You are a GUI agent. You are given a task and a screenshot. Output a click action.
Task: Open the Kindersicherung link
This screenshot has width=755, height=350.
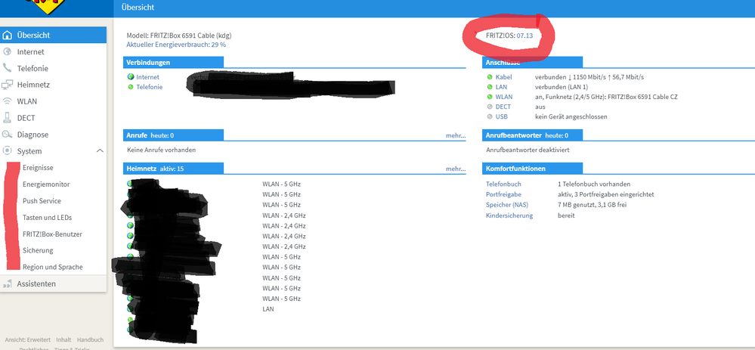(x=509, y=215)
